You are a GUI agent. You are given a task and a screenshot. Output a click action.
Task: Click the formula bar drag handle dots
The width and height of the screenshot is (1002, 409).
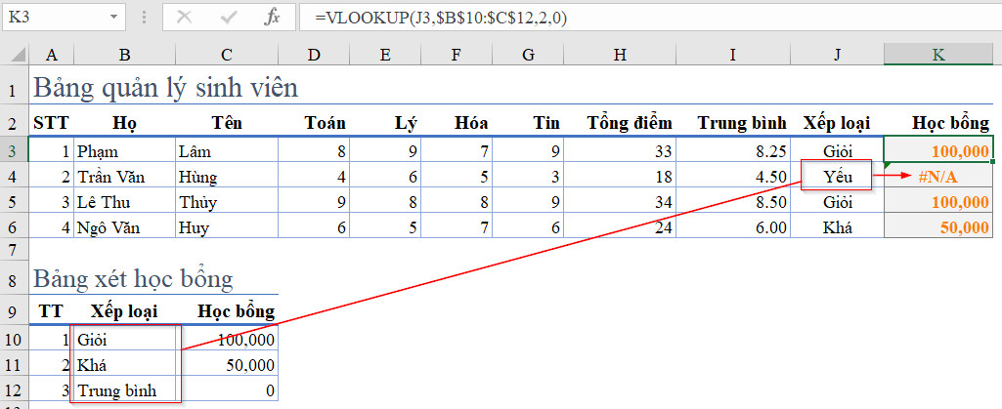point(144,18)
